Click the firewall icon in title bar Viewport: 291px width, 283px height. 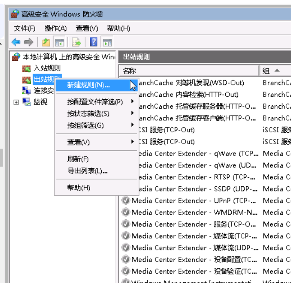point(15,14)
